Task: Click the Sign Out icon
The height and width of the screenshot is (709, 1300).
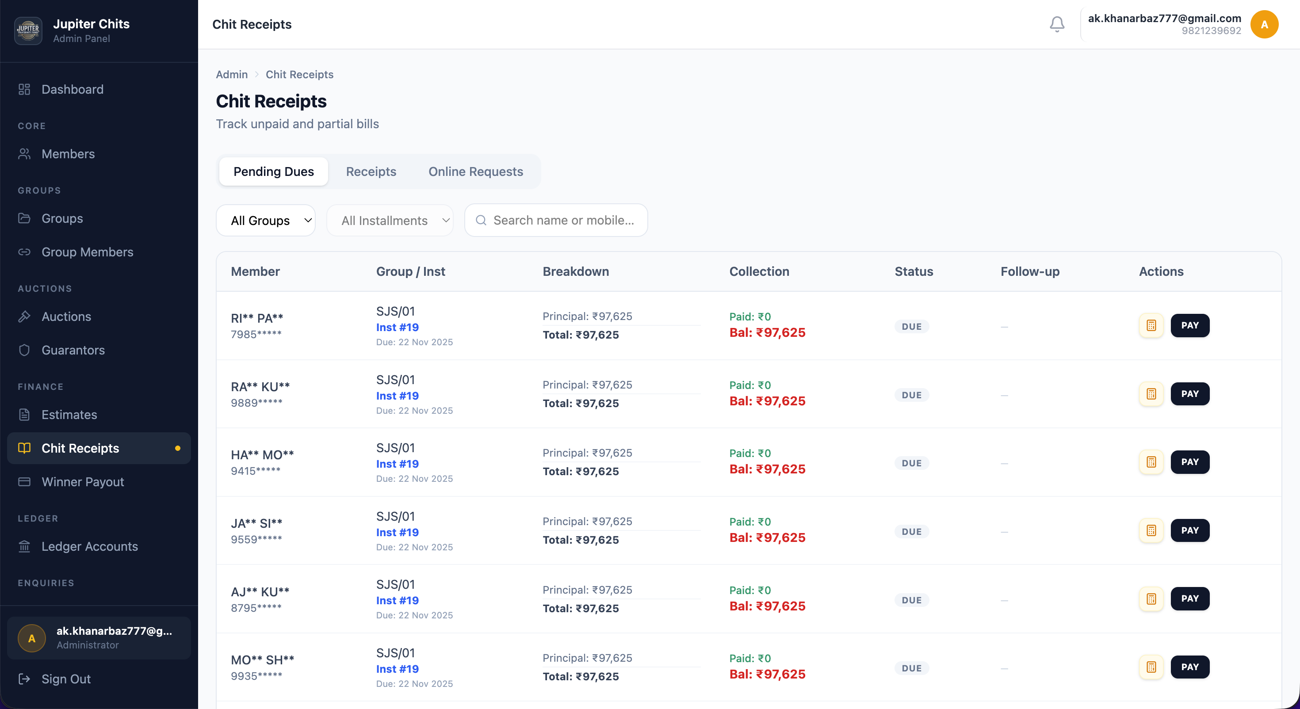Action: pos(24,679)
